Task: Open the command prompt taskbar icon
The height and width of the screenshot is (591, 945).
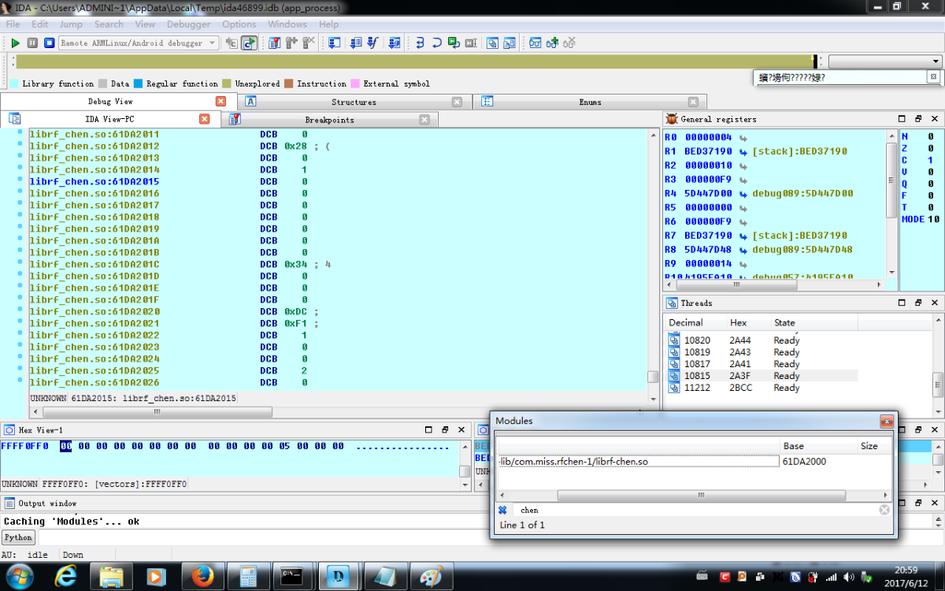Action: point(292,577)
